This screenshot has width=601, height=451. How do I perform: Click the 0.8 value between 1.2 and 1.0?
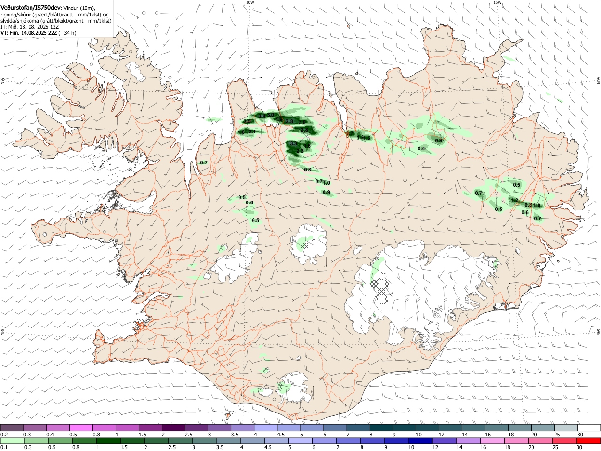(x=528, y=205)
